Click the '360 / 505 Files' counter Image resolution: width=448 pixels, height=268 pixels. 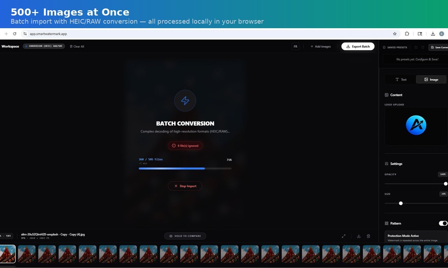[x=151, y=159]
